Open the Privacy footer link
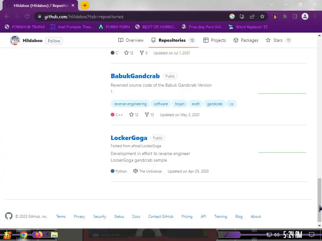Screen dimensions: 322x241 80,217
